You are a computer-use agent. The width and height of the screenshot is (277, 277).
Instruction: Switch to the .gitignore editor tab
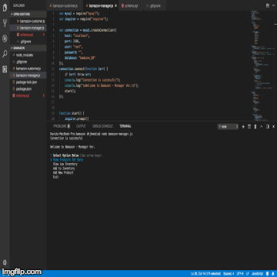tap(155, 5)
